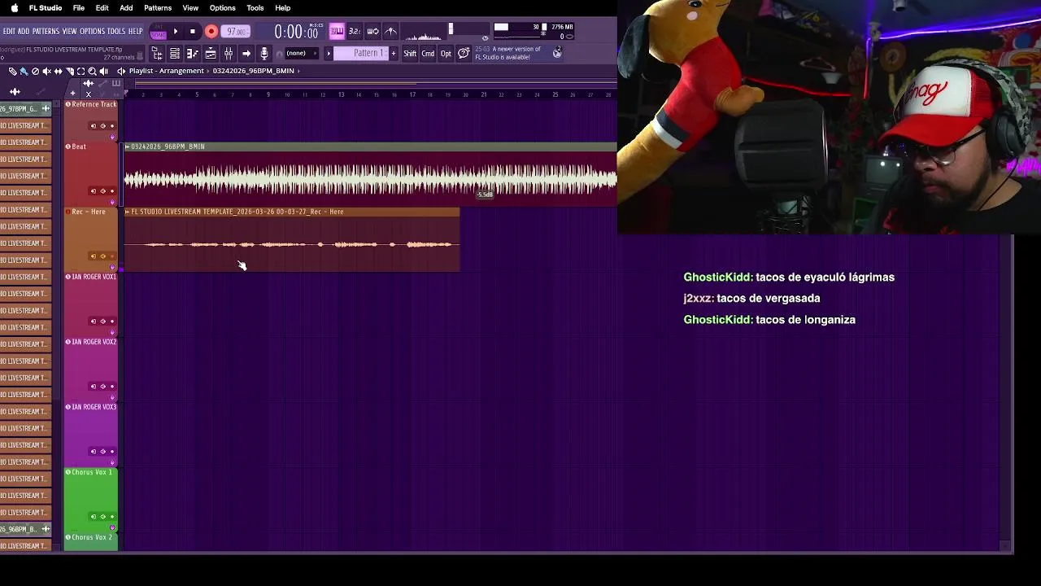
Task: Click the render arrow toolbar icon
Action: [246, 53]
